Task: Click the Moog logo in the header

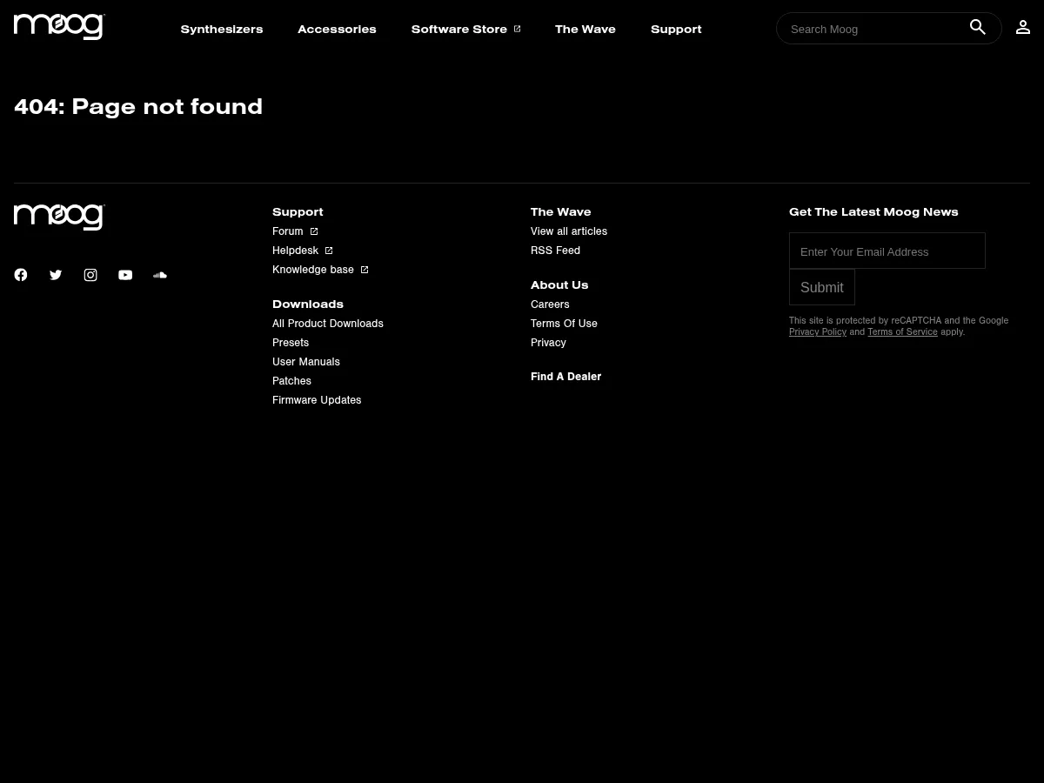Action: (59, 27)
